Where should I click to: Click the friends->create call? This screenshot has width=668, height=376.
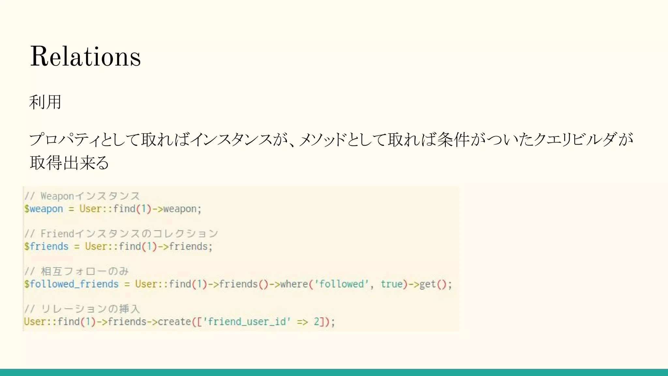click(149, 322)
